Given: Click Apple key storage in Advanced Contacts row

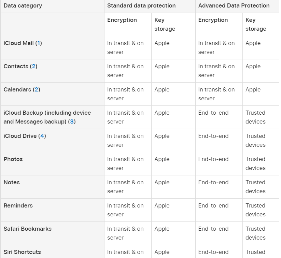Looking at the screenshot, I should point(253,67).
